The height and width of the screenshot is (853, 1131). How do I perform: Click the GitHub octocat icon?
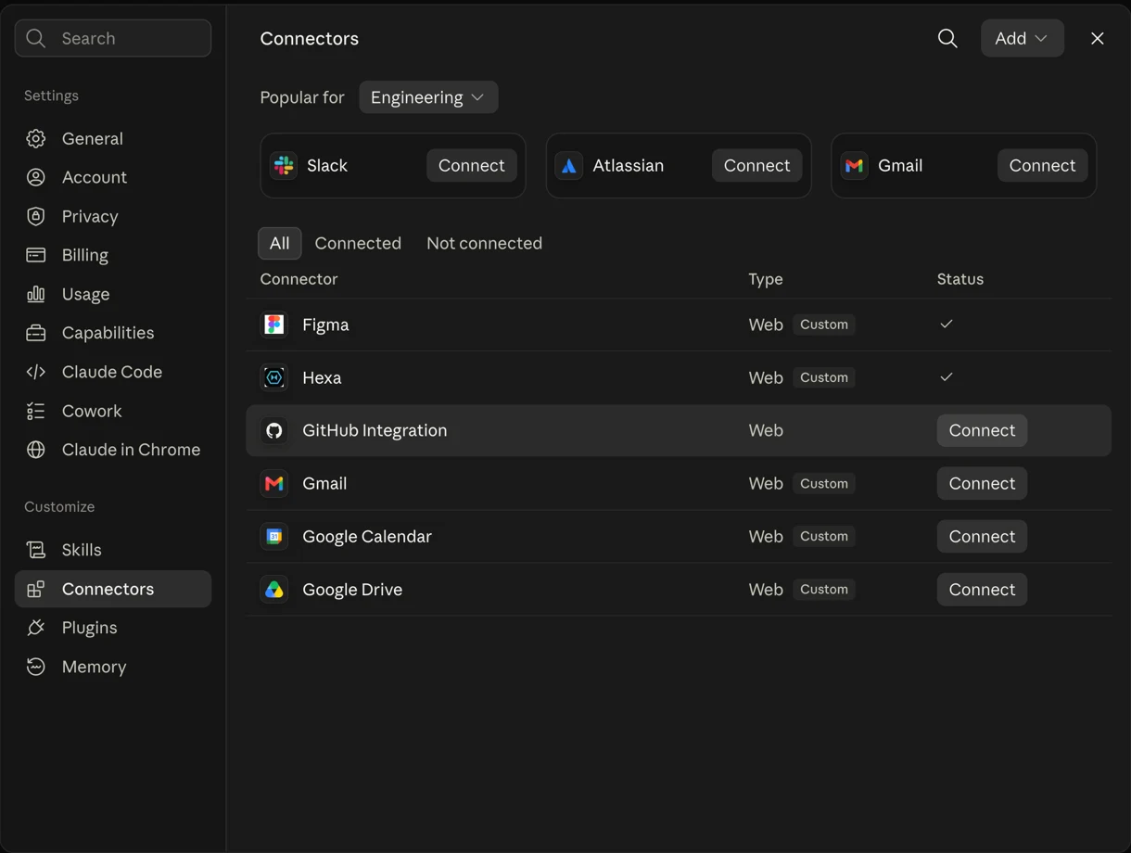point(274,430)
